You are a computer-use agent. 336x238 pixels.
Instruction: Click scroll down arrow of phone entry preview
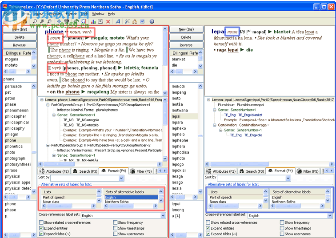165,93
